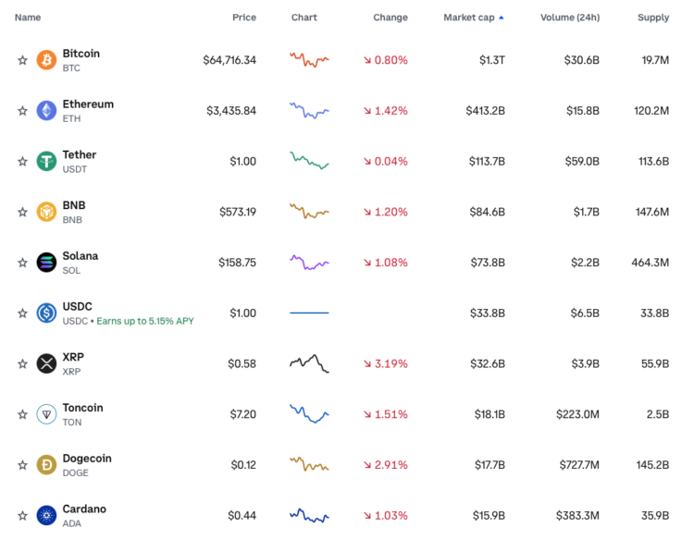Click the Ethereum diamond logo icon
The width and height of the screenshot is (694, 540).
click(x=46, y=111)
